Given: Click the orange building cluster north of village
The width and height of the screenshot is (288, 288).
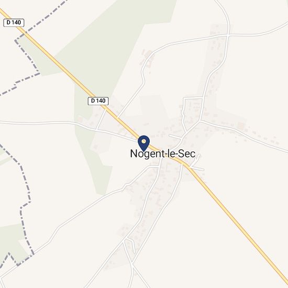Looking at the screenshot, I should pyautogui.click(x=148, y=59).
